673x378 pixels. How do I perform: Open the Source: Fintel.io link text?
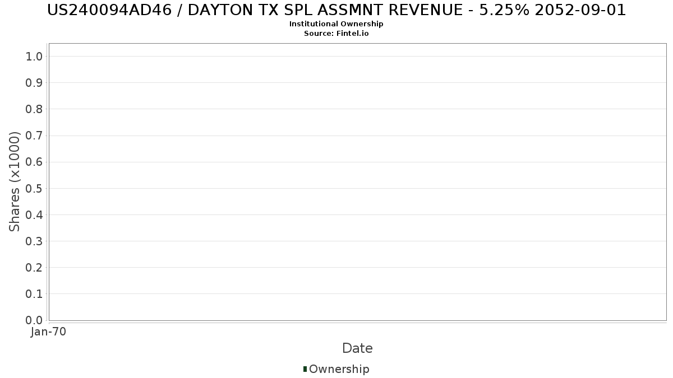coord(336,34)
